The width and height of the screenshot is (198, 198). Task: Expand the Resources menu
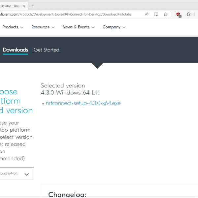(43, 27)
